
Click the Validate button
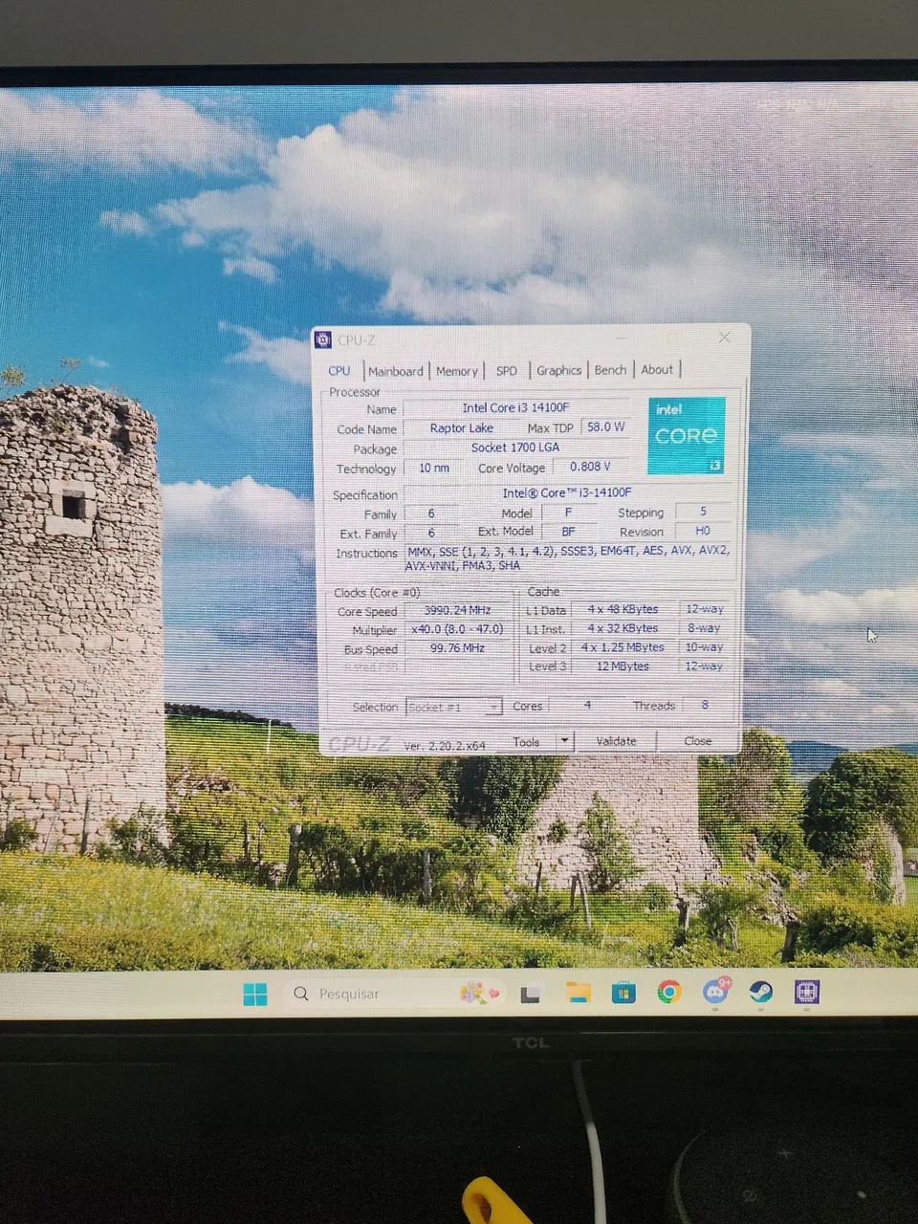click(617, 741)
